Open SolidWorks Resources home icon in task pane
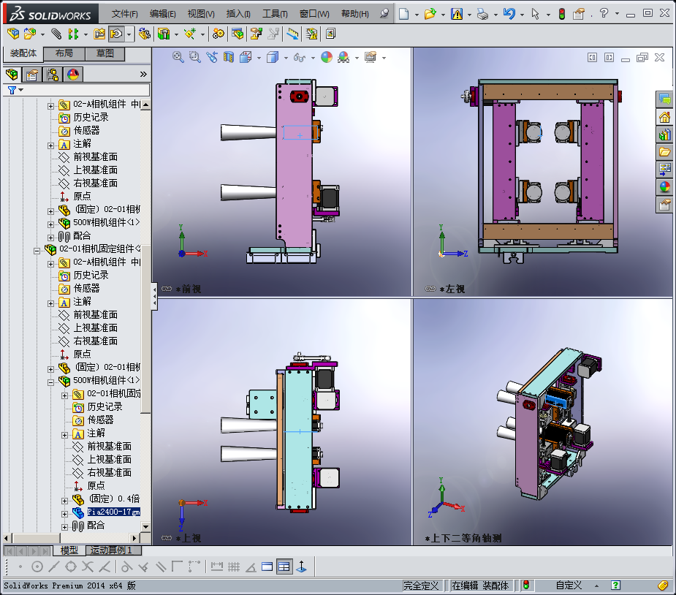Screen dimensions: 676x595 click(x=665, y=117)
